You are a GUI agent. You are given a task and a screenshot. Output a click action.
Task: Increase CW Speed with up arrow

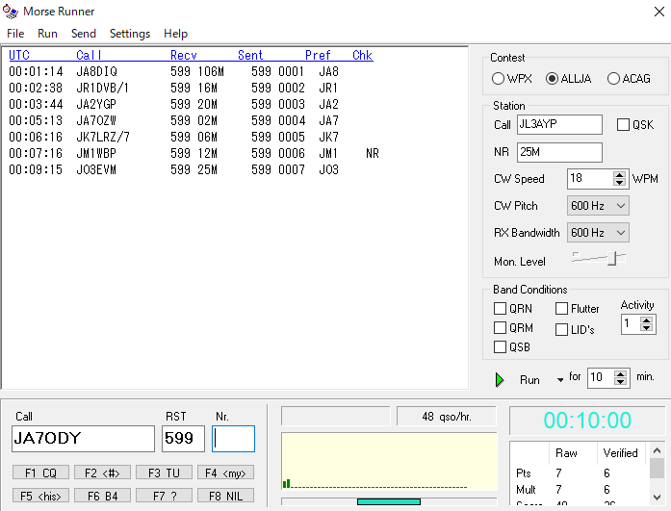pyautogui.click(x=619, y=174)
